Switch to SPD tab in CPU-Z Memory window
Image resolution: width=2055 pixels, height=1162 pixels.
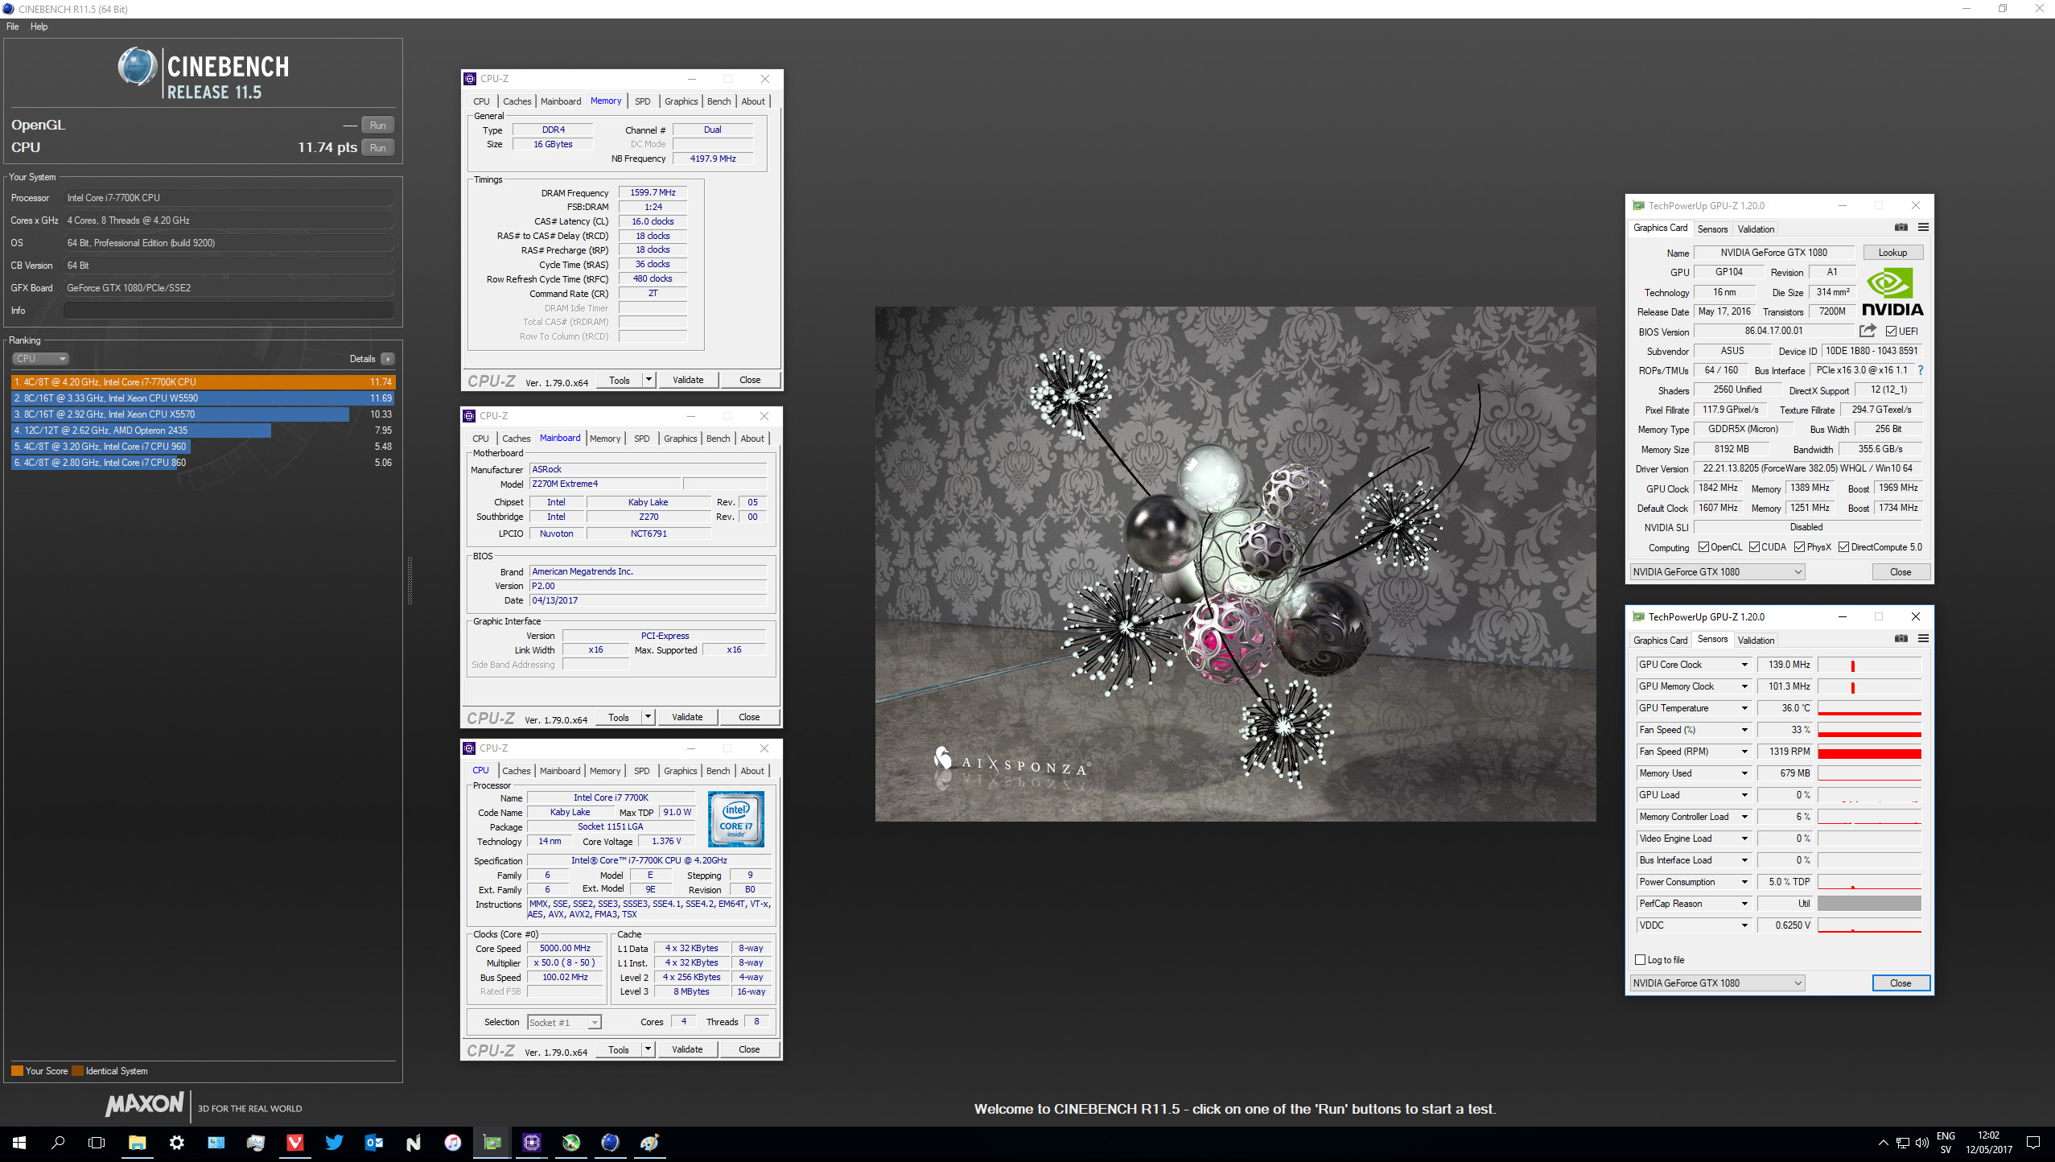(x=642, y=101)
